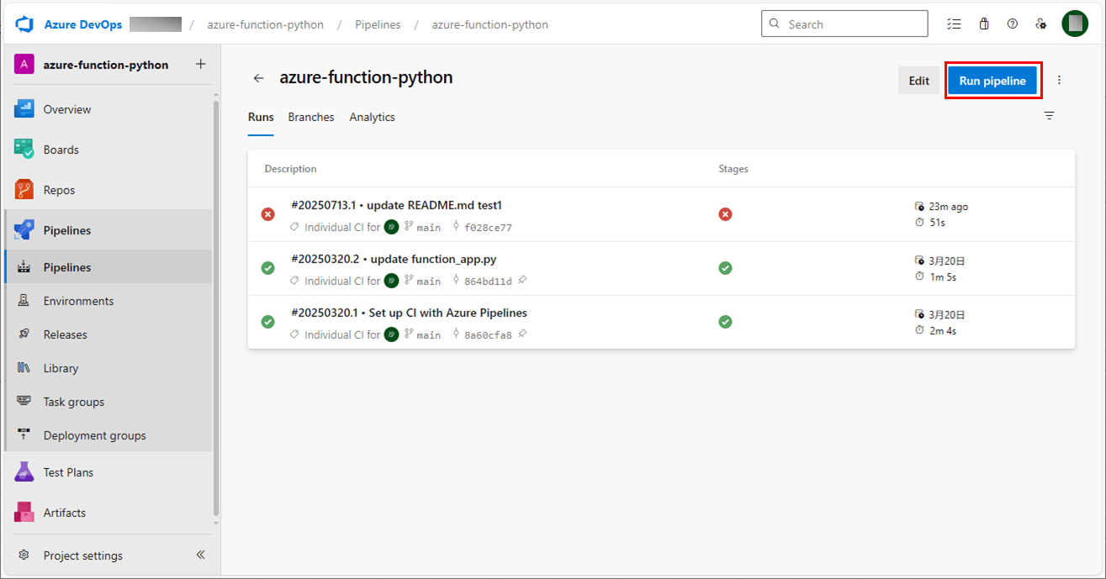Click the passed stage icon for run #20250320.1
The image size is (1106, 579).
pos(725,322)
